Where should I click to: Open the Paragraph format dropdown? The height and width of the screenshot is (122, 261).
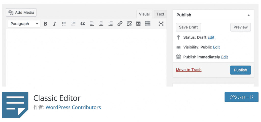pyautogui.click(x=24, y=24)
